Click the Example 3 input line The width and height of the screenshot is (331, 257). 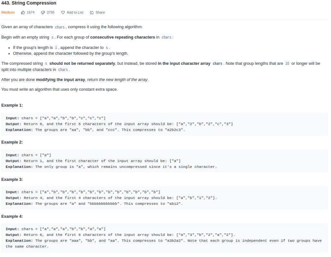click(83, 192)
